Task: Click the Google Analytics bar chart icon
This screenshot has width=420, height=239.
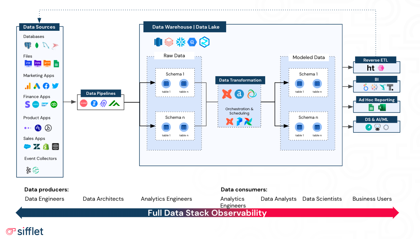Action: 28,86
